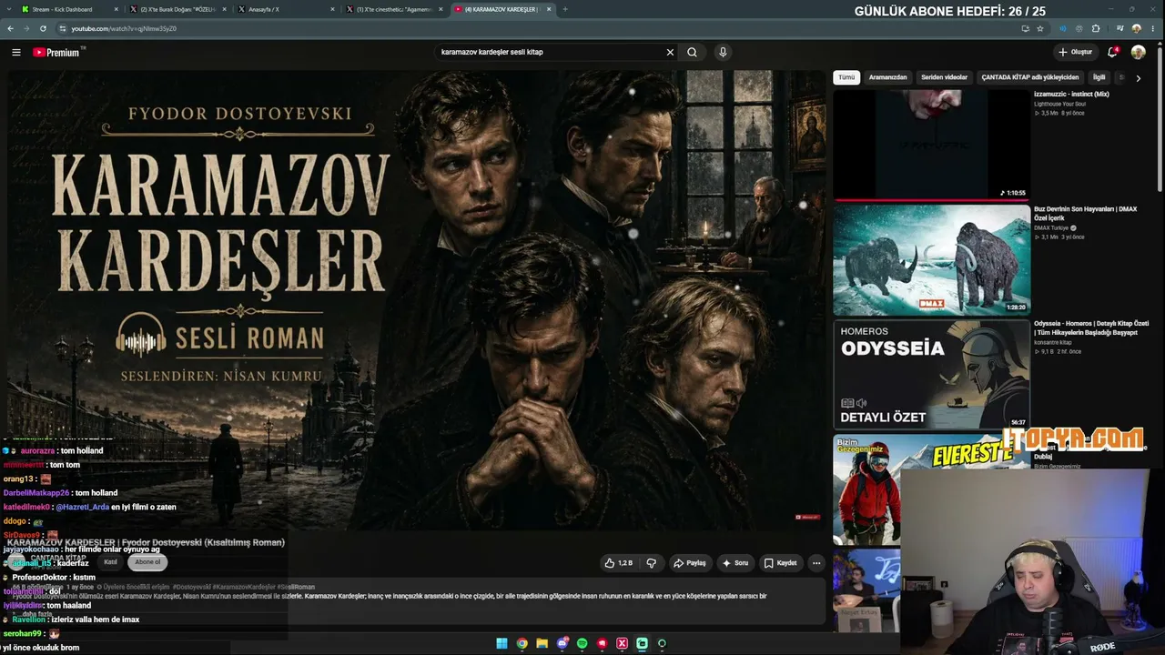Go back with the browser back arrow

click(10, 28)
